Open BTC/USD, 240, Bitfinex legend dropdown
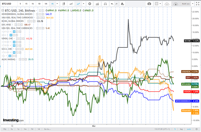The height and width of the screenshot is (132, 201). (36, 10)
